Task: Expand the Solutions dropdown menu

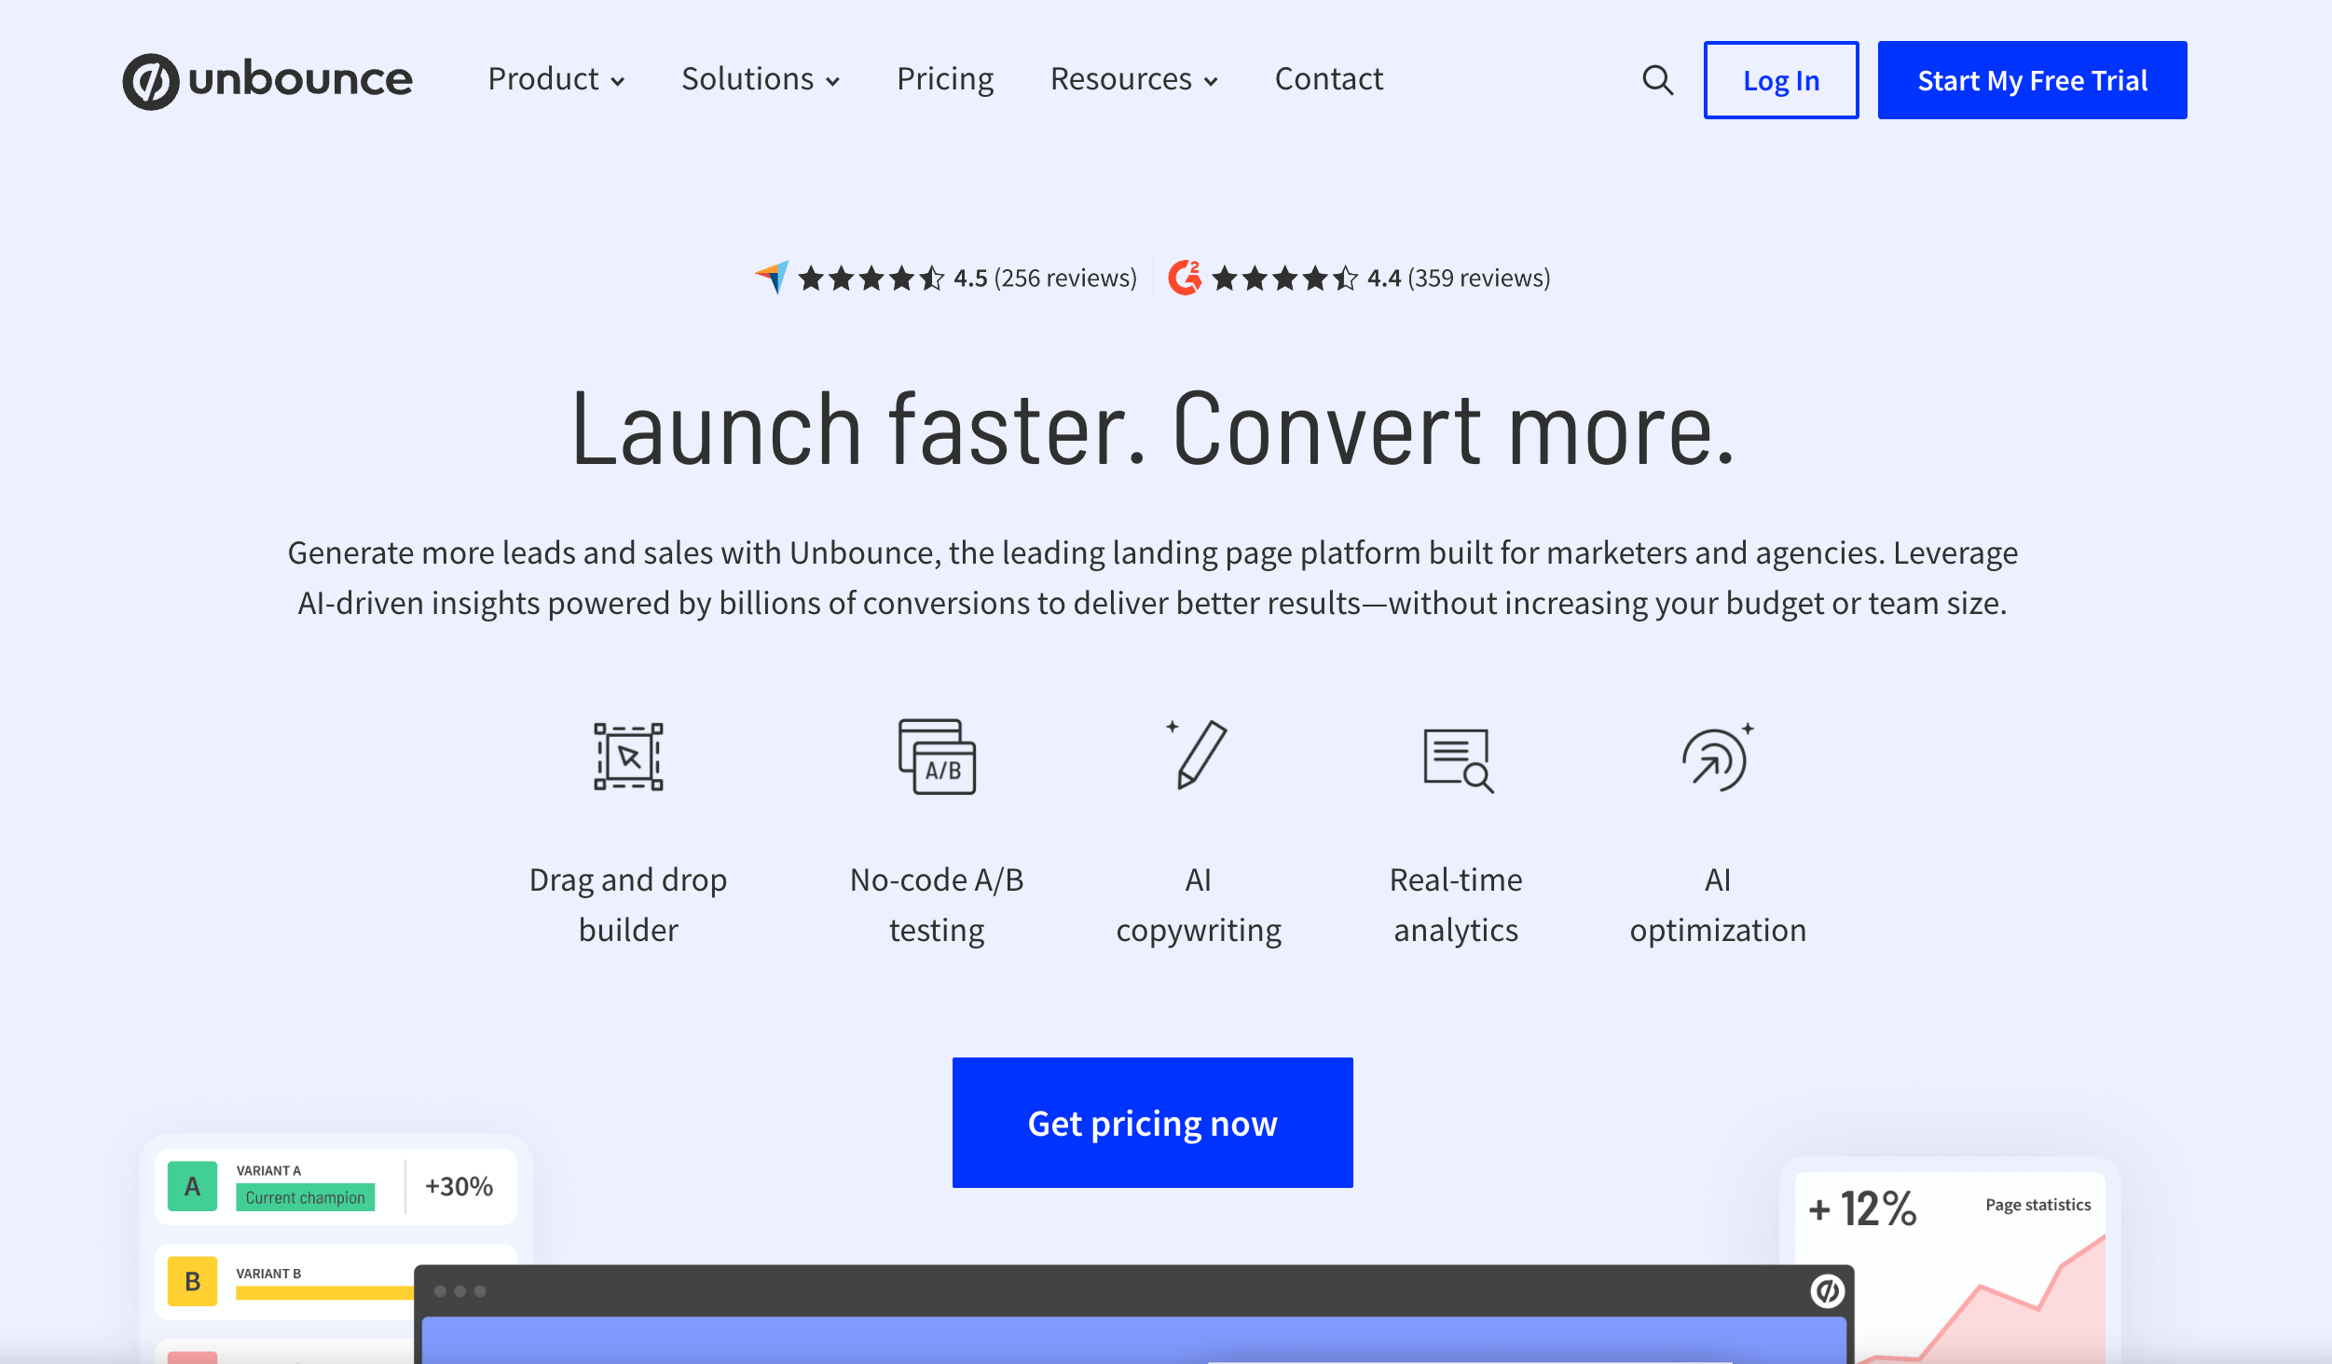Action: (x=759, y=78)
